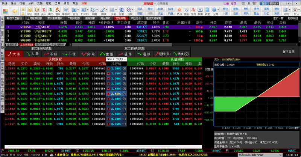The image size is (301, 157).
Task: Tick the red checkbox for strike 2.3500
Action: [108, 84]
